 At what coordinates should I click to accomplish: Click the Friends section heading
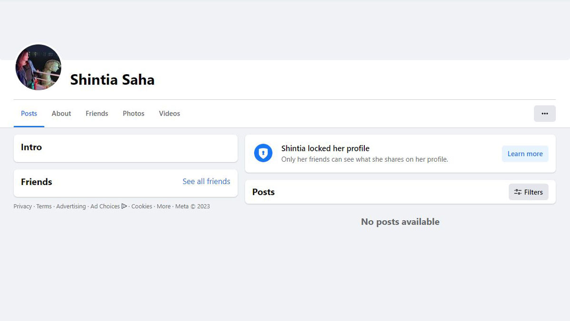pos(37,182)
